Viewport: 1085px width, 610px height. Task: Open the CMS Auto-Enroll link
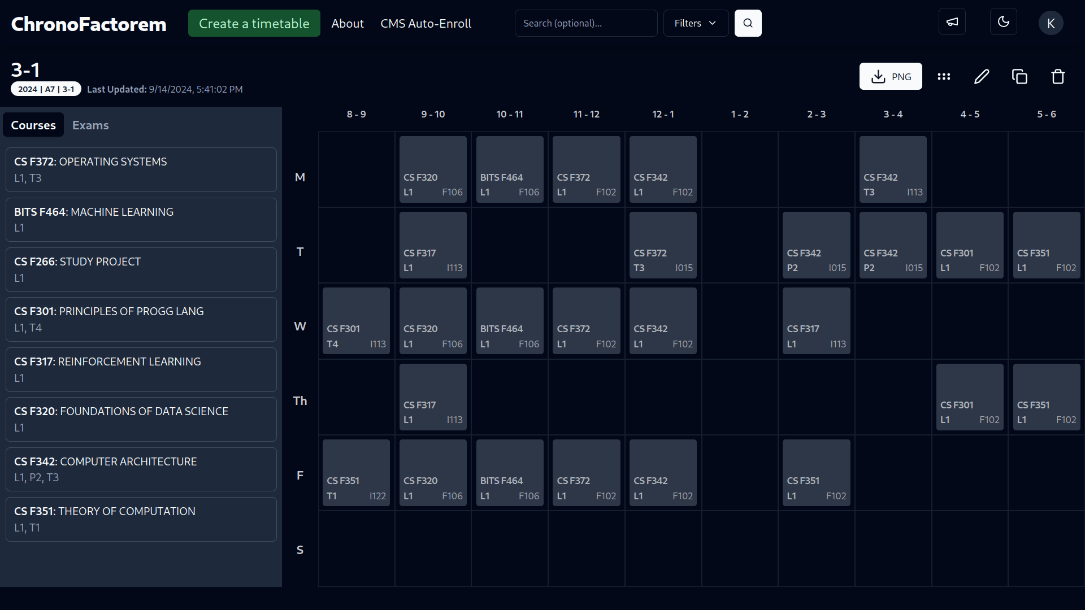426,23
